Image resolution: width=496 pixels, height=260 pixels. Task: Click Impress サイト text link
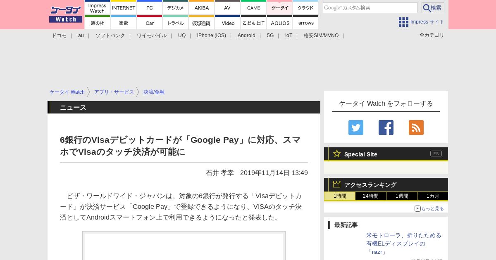tap(427, 22)
